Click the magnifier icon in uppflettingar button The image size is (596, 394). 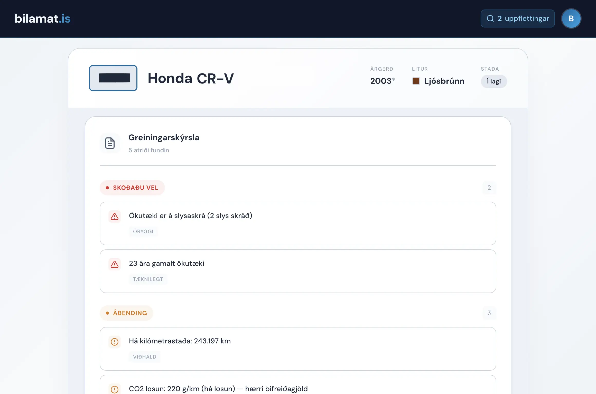490,18
